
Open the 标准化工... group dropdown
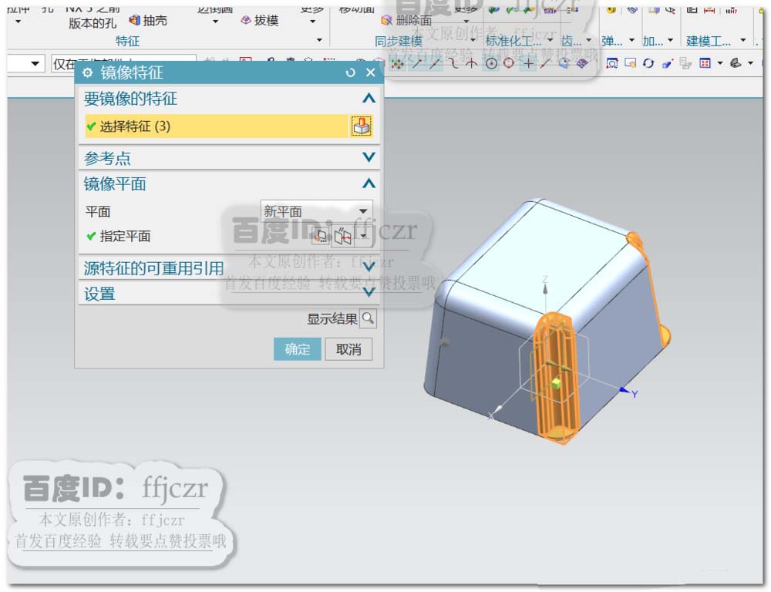coord(550,40)
